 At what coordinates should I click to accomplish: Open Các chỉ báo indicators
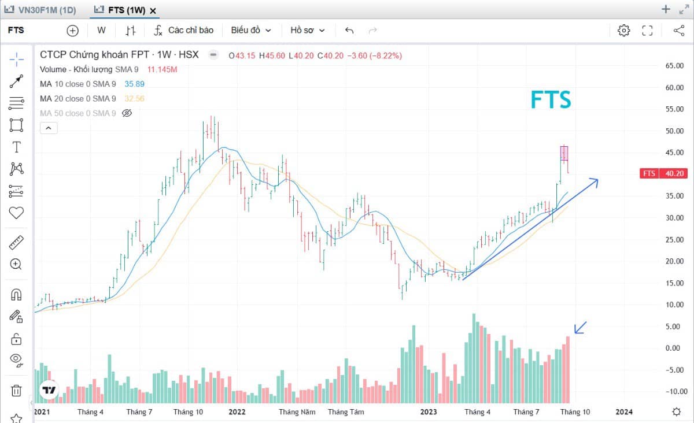[184, 31]
